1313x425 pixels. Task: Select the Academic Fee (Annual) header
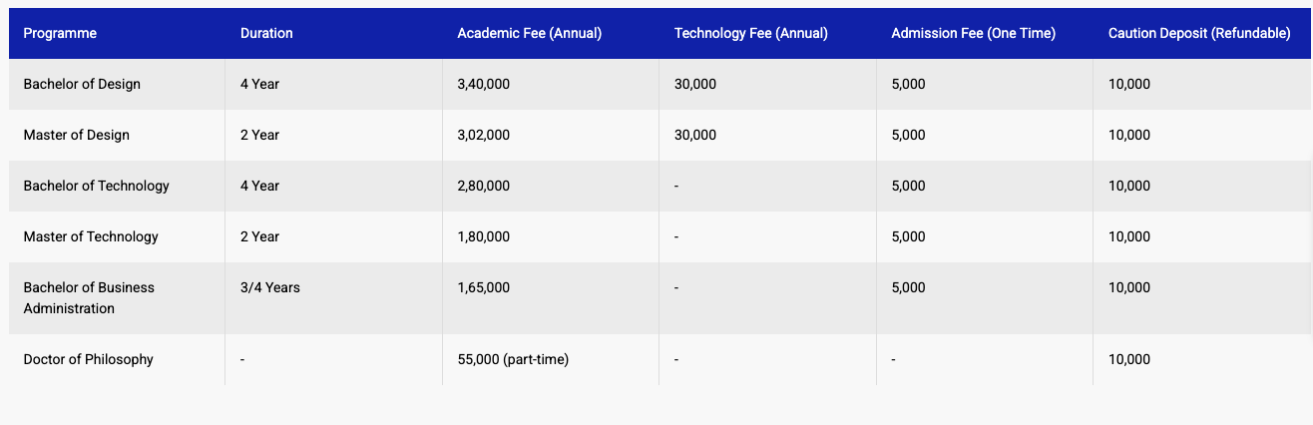[530, 33]
